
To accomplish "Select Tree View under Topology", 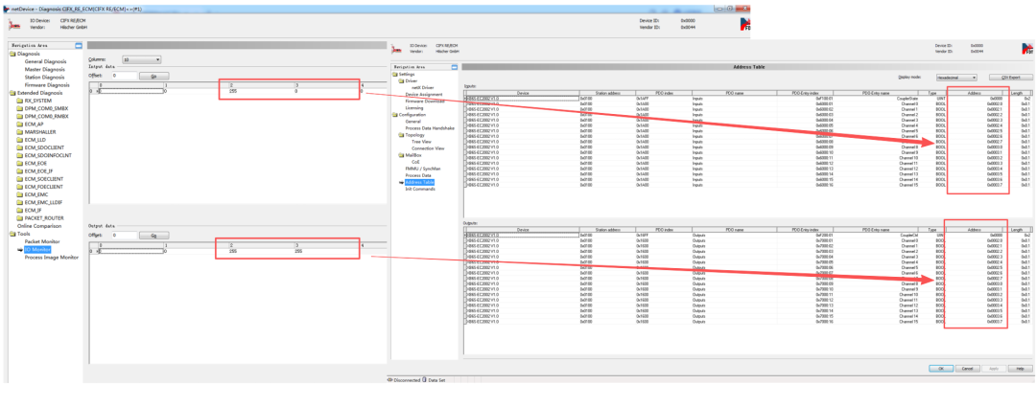I will pyautogui.click(x=421, y=141).
